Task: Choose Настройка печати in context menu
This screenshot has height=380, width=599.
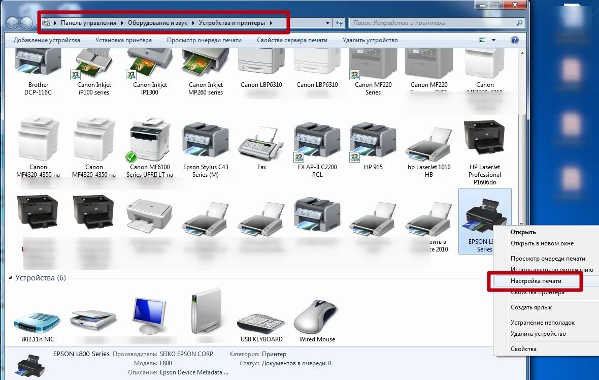Action: [x=536, y=281]
